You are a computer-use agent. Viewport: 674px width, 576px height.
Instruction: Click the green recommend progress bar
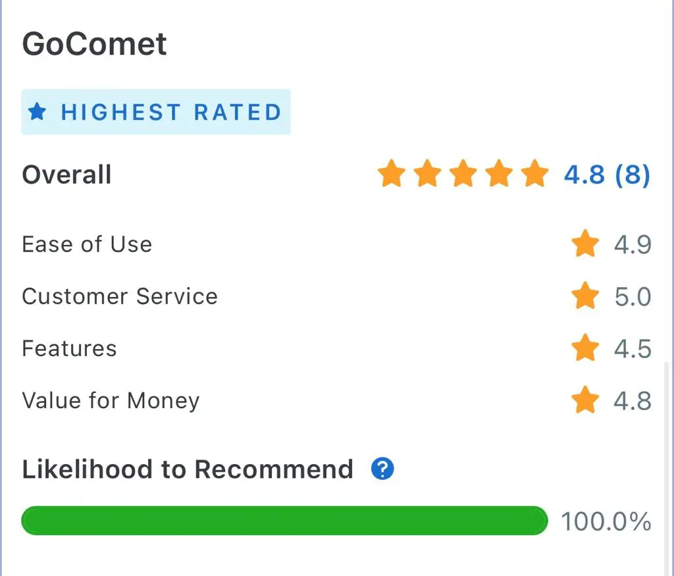click(284, 521)
